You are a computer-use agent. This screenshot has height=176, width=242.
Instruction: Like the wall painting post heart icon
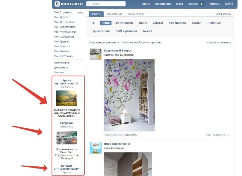pos(225,135)
